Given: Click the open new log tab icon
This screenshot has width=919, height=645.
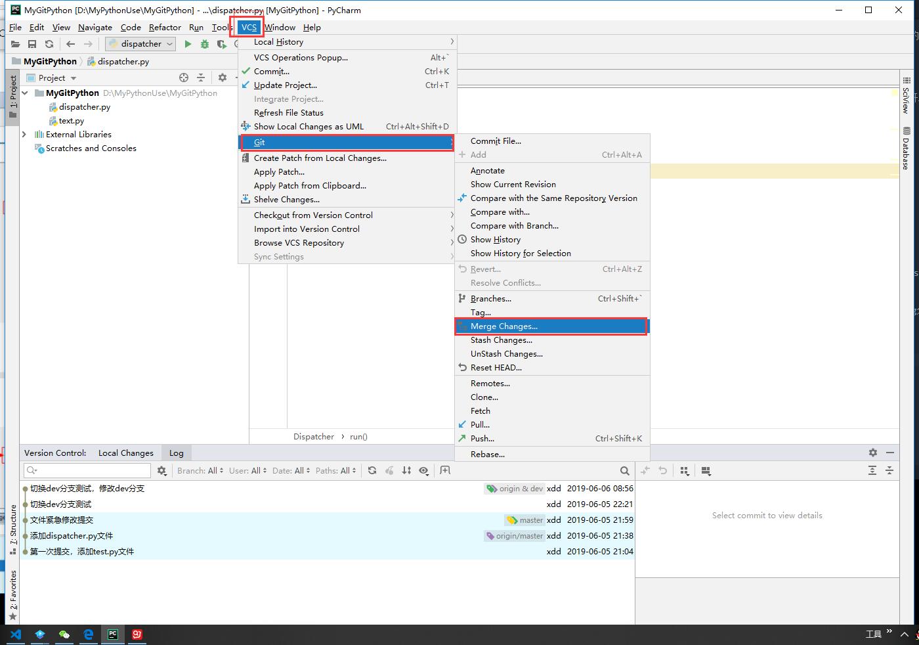Looking at the screenshot, I should click(x=445, y=470).
